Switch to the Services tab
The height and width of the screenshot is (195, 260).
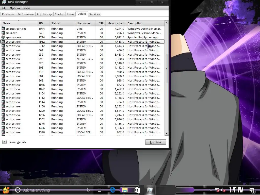(94, 14)
